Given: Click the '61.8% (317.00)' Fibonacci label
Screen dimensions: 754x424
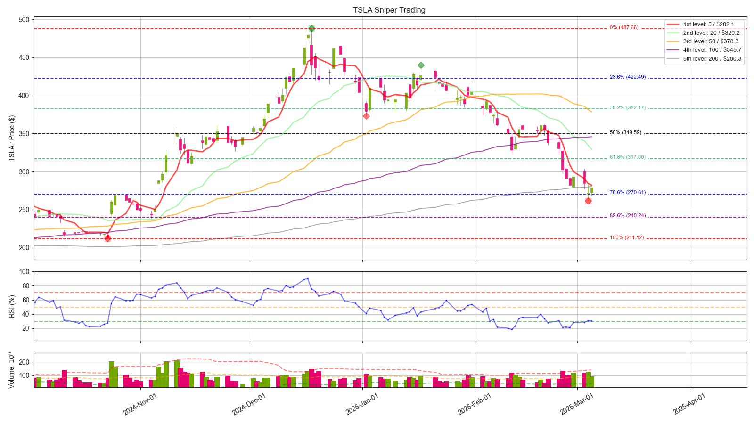Looking at the screenshot, I should [627, 157].
